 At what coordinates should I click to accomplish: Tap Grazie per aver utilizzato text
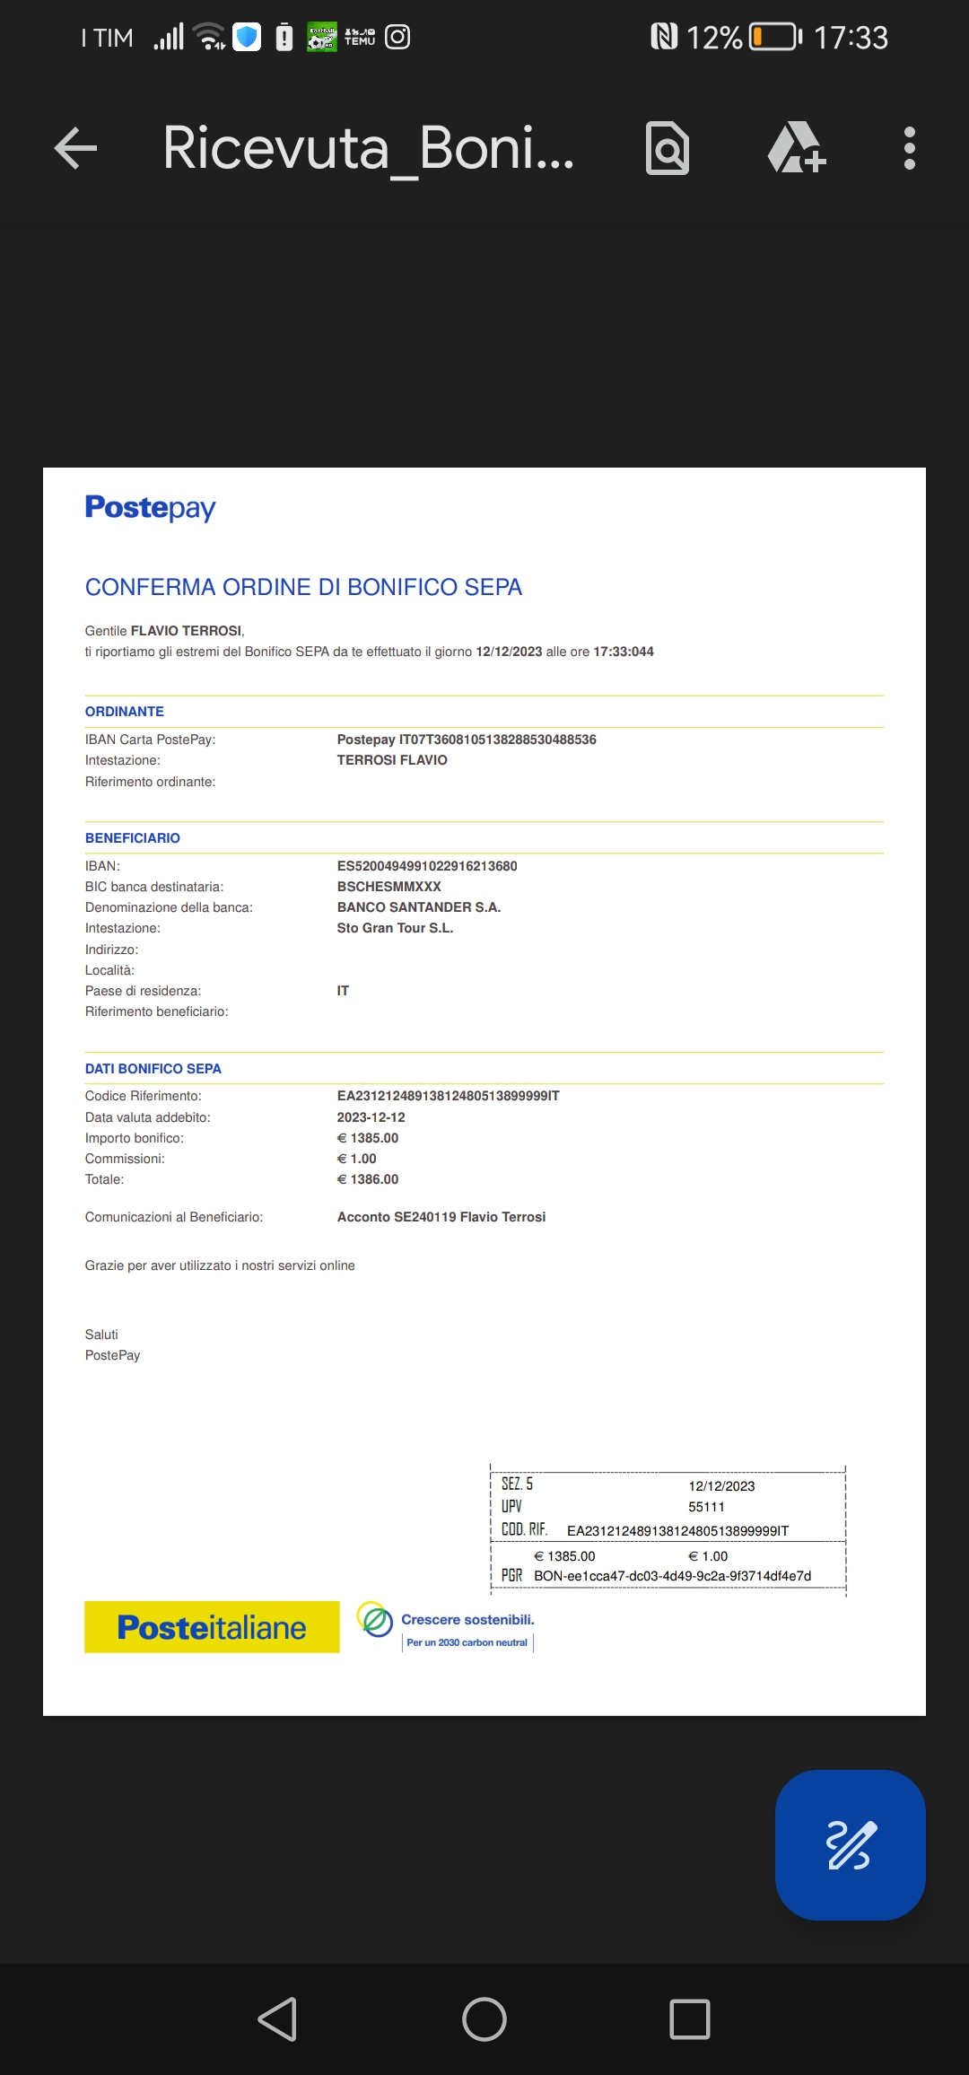click(x=220, y=1265)
